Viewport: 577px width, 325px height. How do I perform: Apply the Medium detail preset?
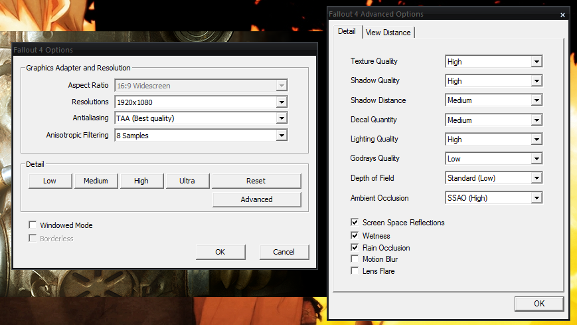click(96, 181)
